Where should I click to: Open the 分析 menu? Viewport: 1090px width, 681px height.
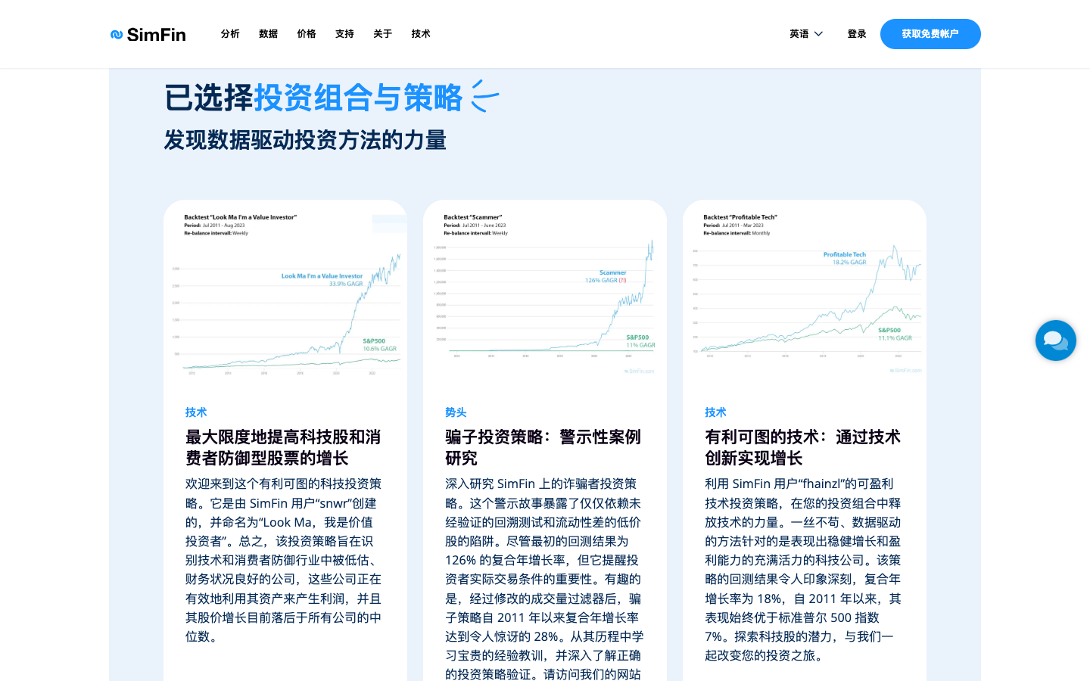pyautogui.click(x=230, y=34)
